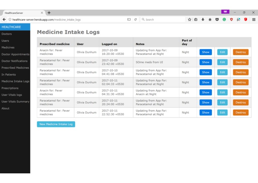Go to the home page icon

[210, 20]
